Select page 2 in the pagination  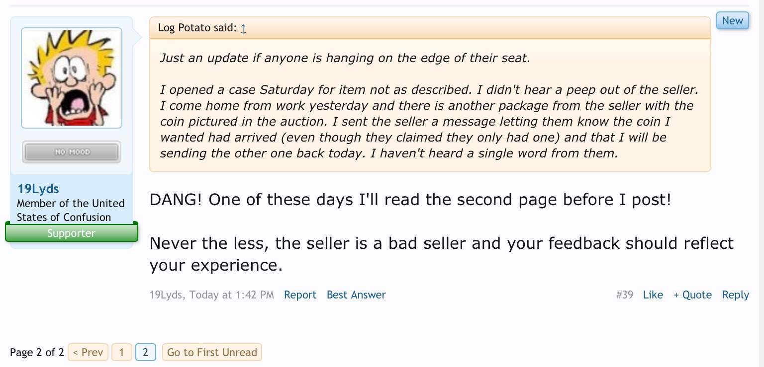coord(145,353)
